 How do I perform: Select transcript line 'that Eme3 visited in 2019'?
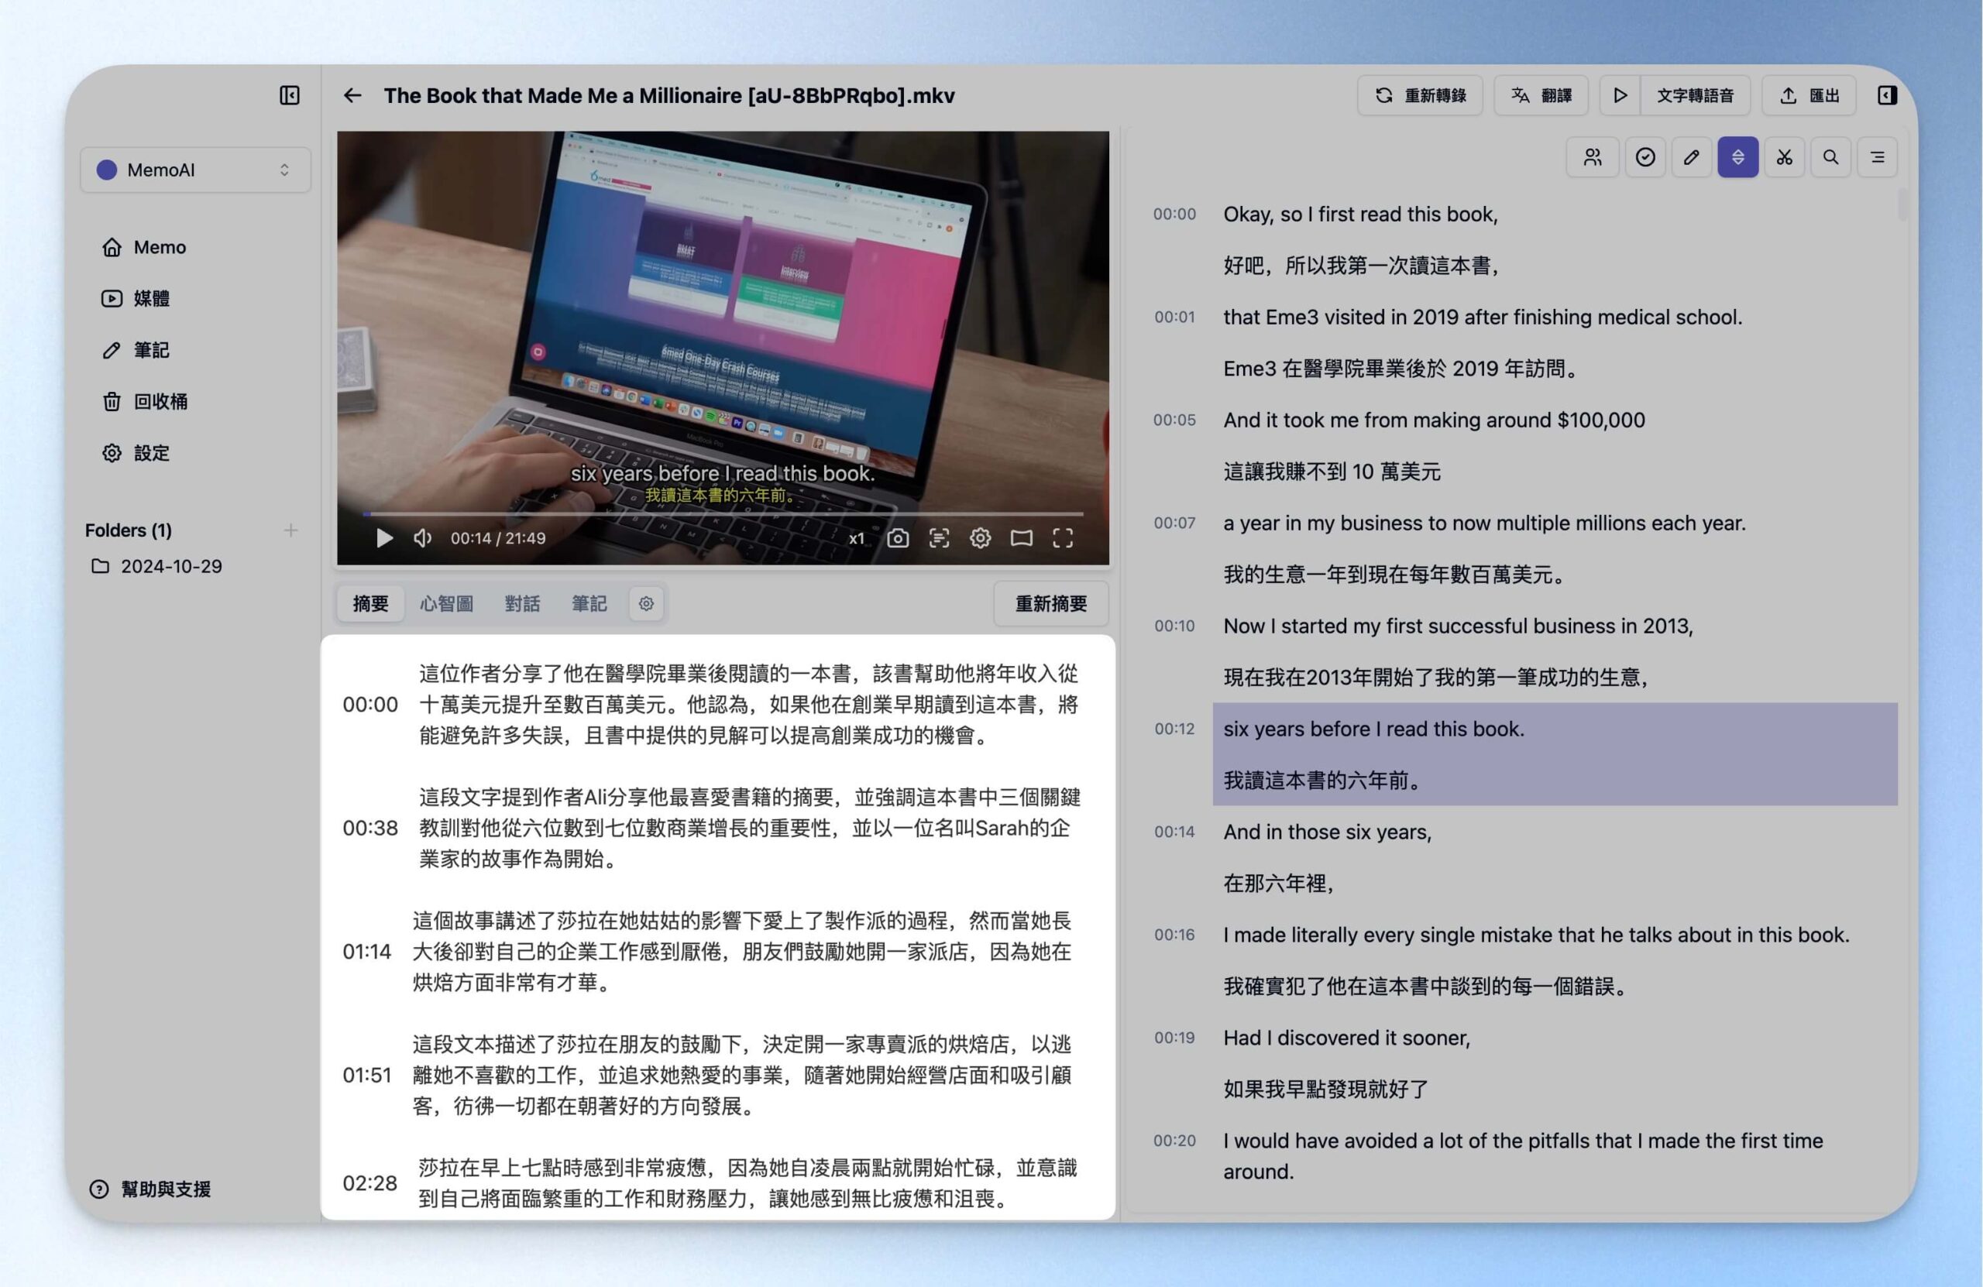pos(1483,317)
